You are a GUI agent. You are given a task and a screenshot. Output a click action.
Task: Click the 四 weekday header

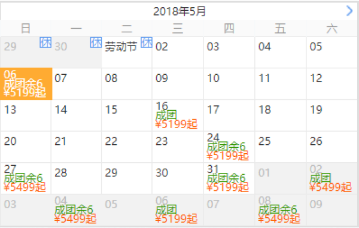click(x=229, y=28)
